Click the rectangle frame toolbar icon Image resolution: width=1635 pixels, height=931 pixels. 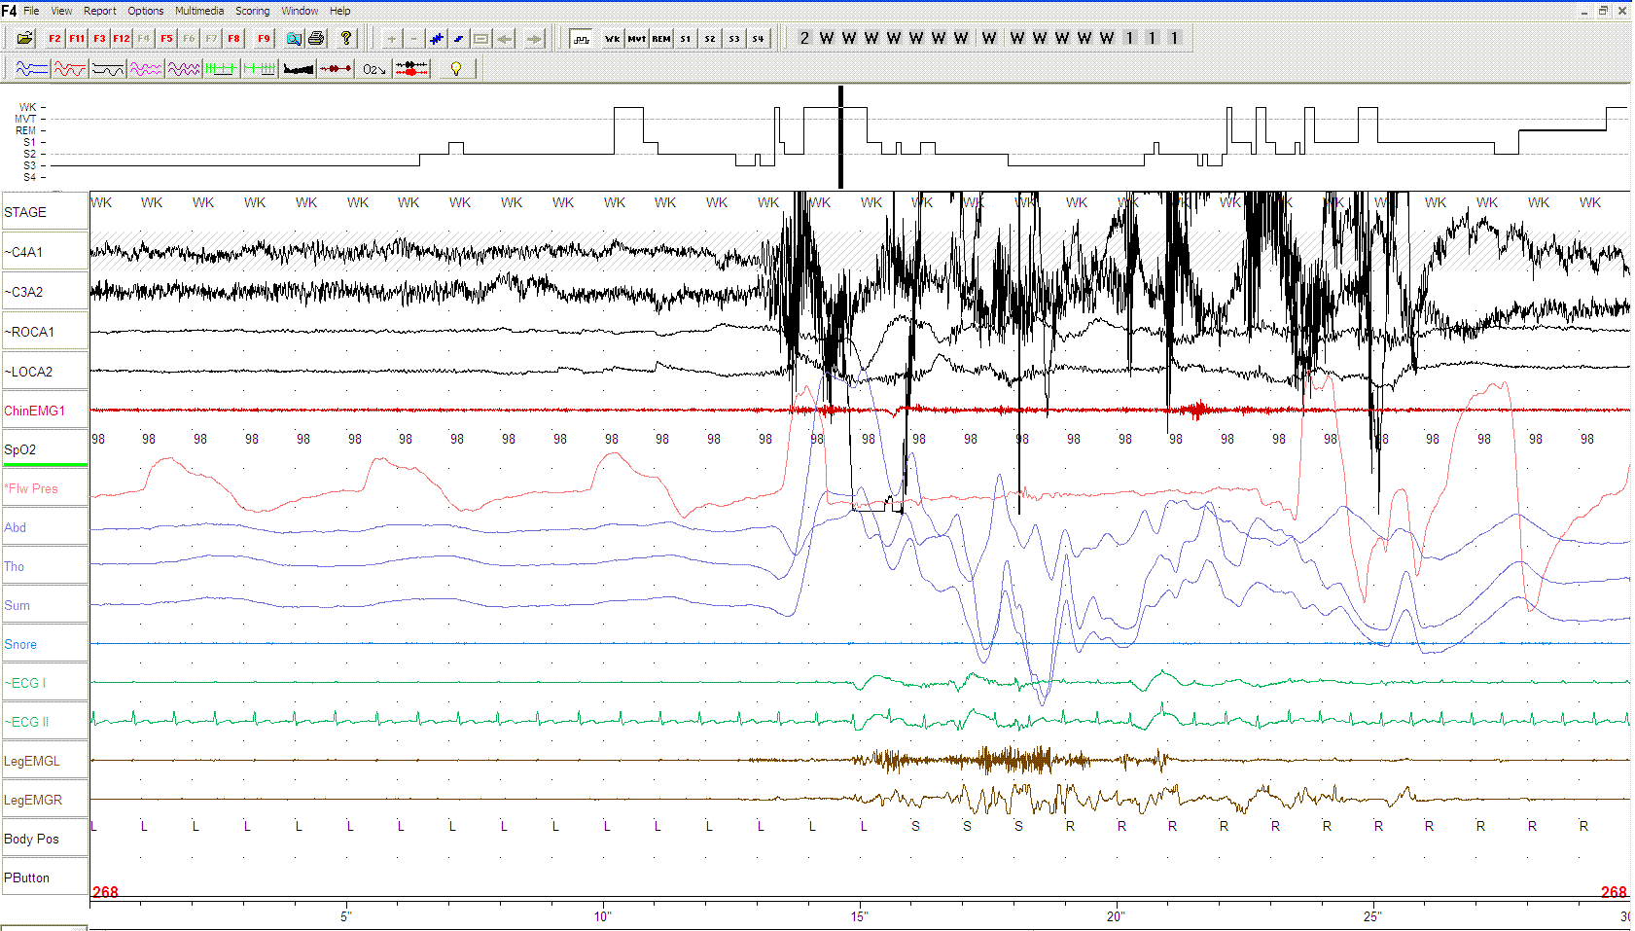(480, 38)
